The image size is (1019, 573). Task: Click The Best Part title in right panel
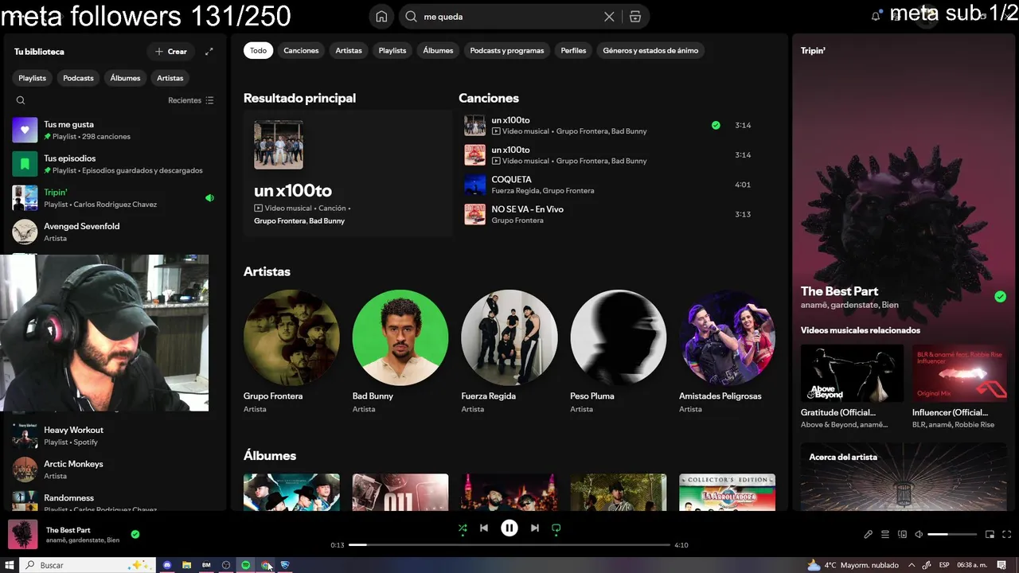839,291
